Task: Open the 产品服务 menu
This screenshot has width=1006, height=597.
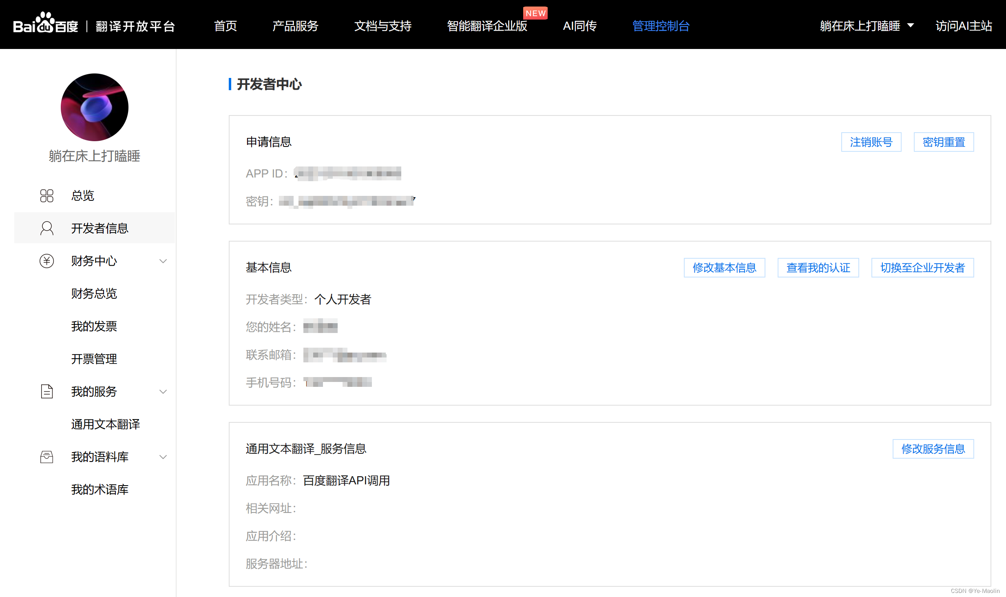Action: point(295,26)
